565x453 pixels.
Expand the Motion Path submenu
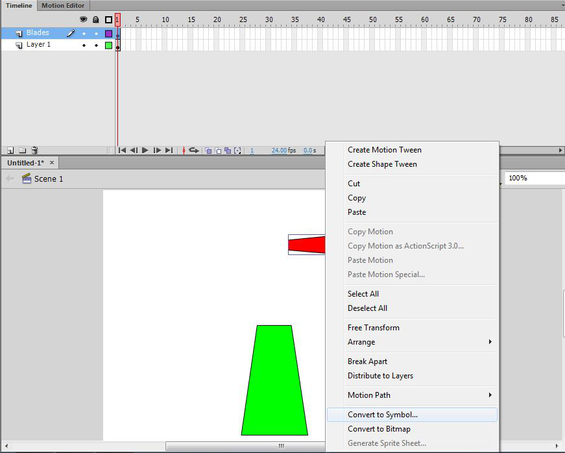412,395
